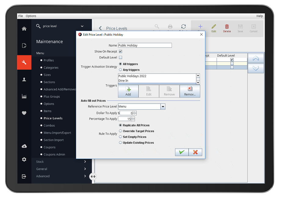
Task: Open the wrench Maintenance icon
Action: tap(24, 62)
